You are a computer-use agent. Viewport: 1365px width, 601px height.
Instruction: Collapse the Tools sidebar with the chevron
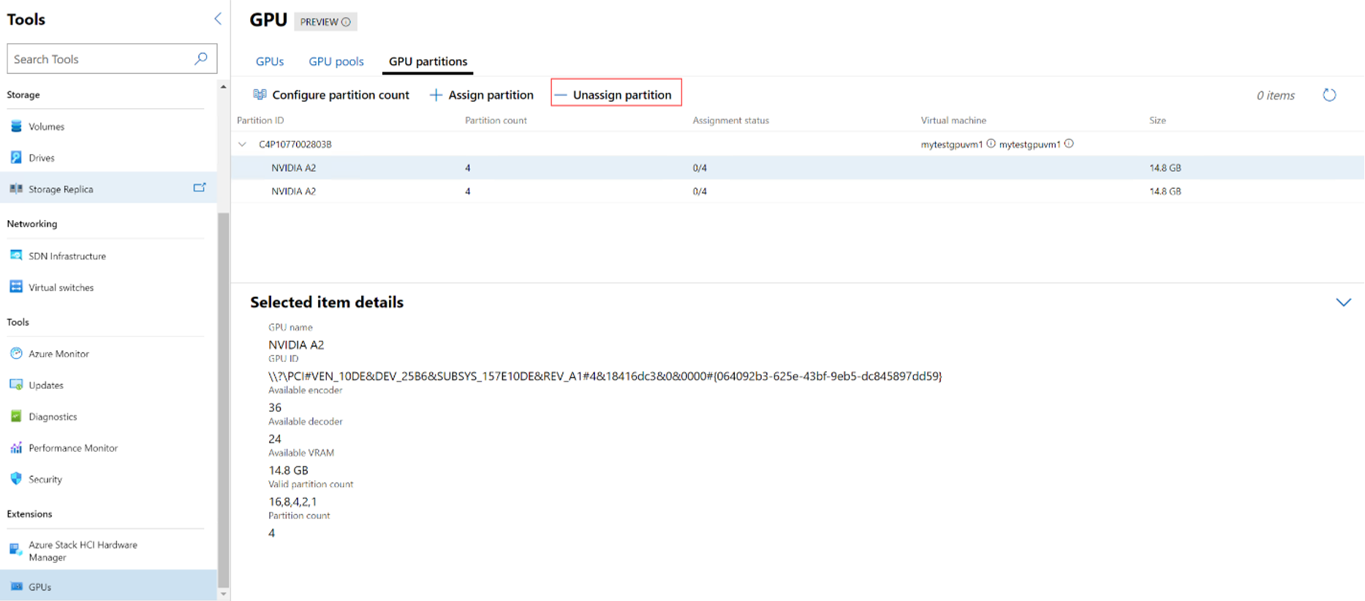point(217,19)
